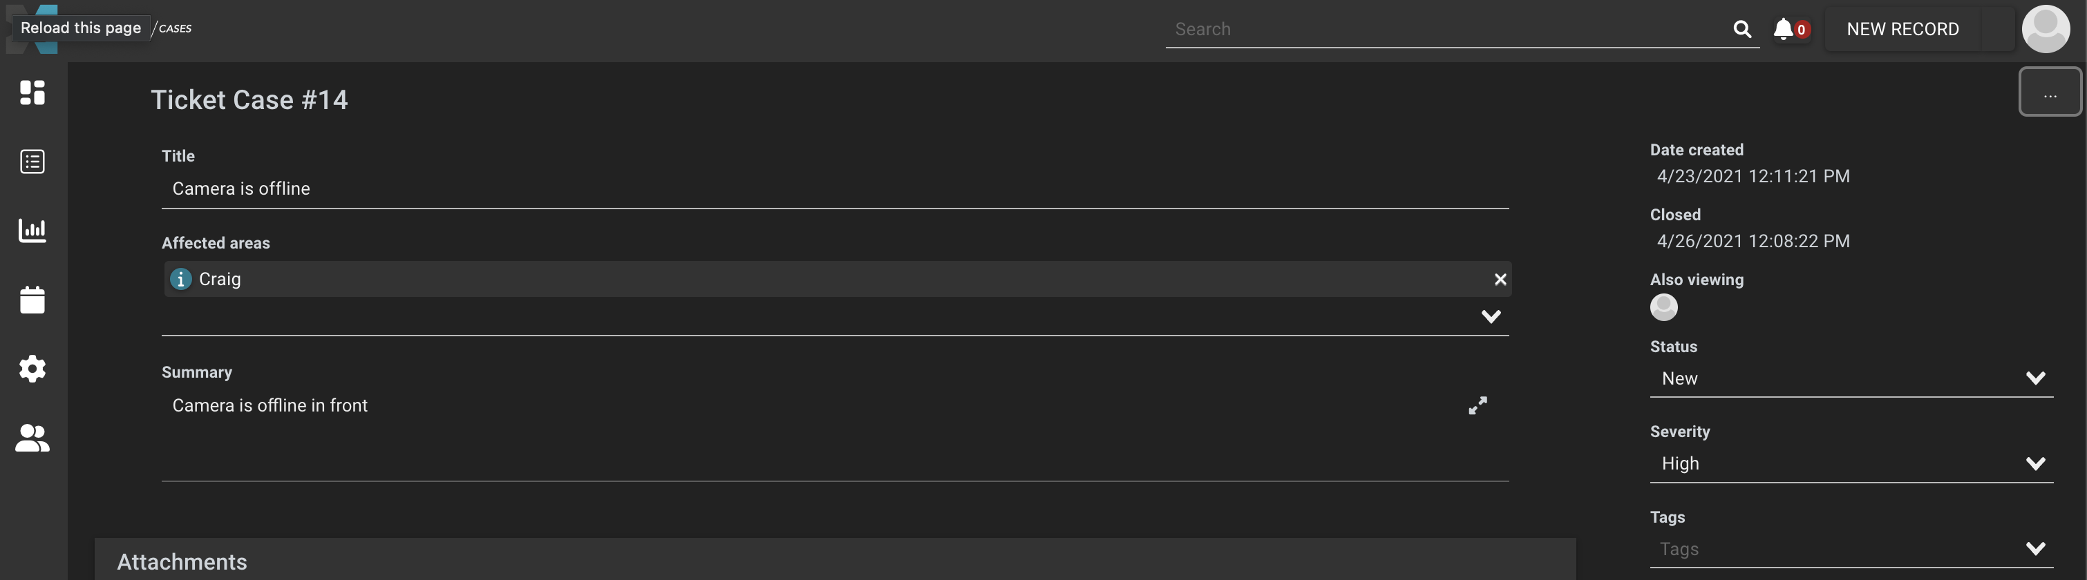The width and height of the screenshot is (2087, 580).
Task: Click the Search input field
Action: (1442, 29)
